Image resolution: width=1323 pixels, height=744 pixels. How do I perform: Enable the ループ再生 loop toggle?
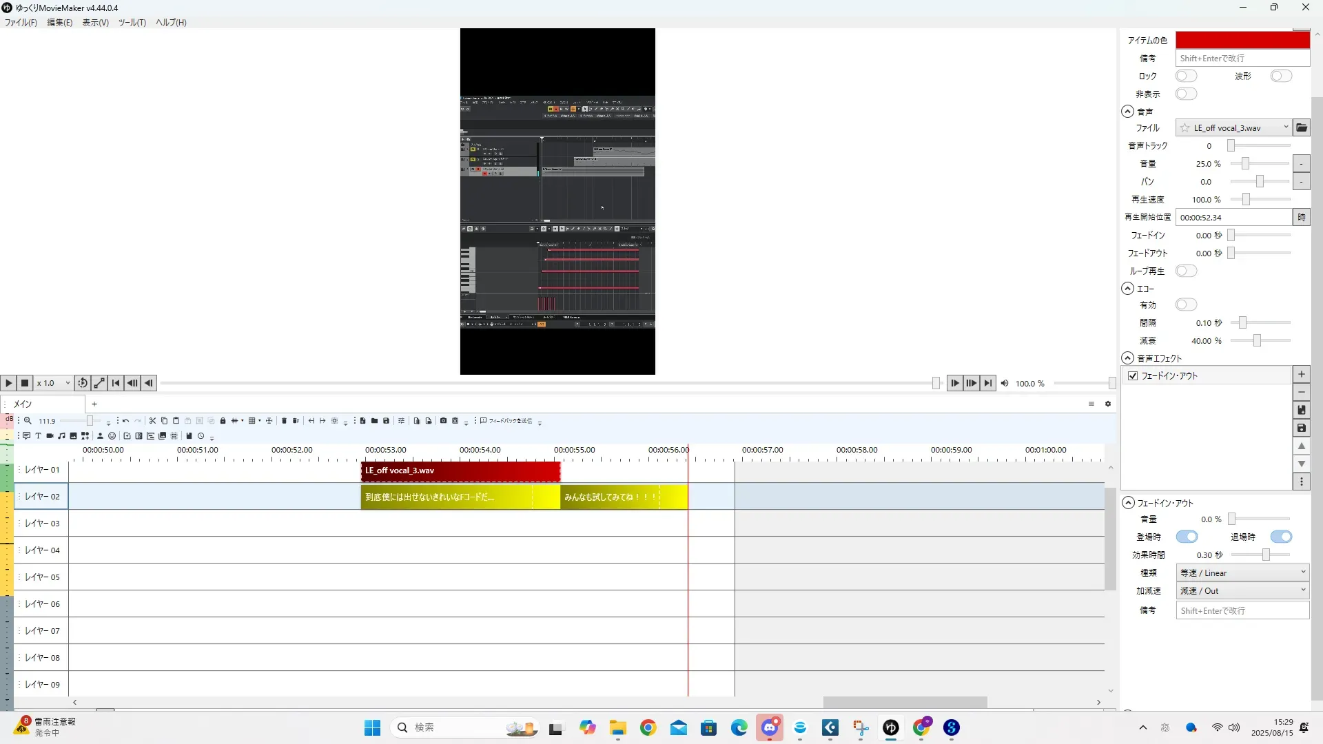tap(1186, 271)
